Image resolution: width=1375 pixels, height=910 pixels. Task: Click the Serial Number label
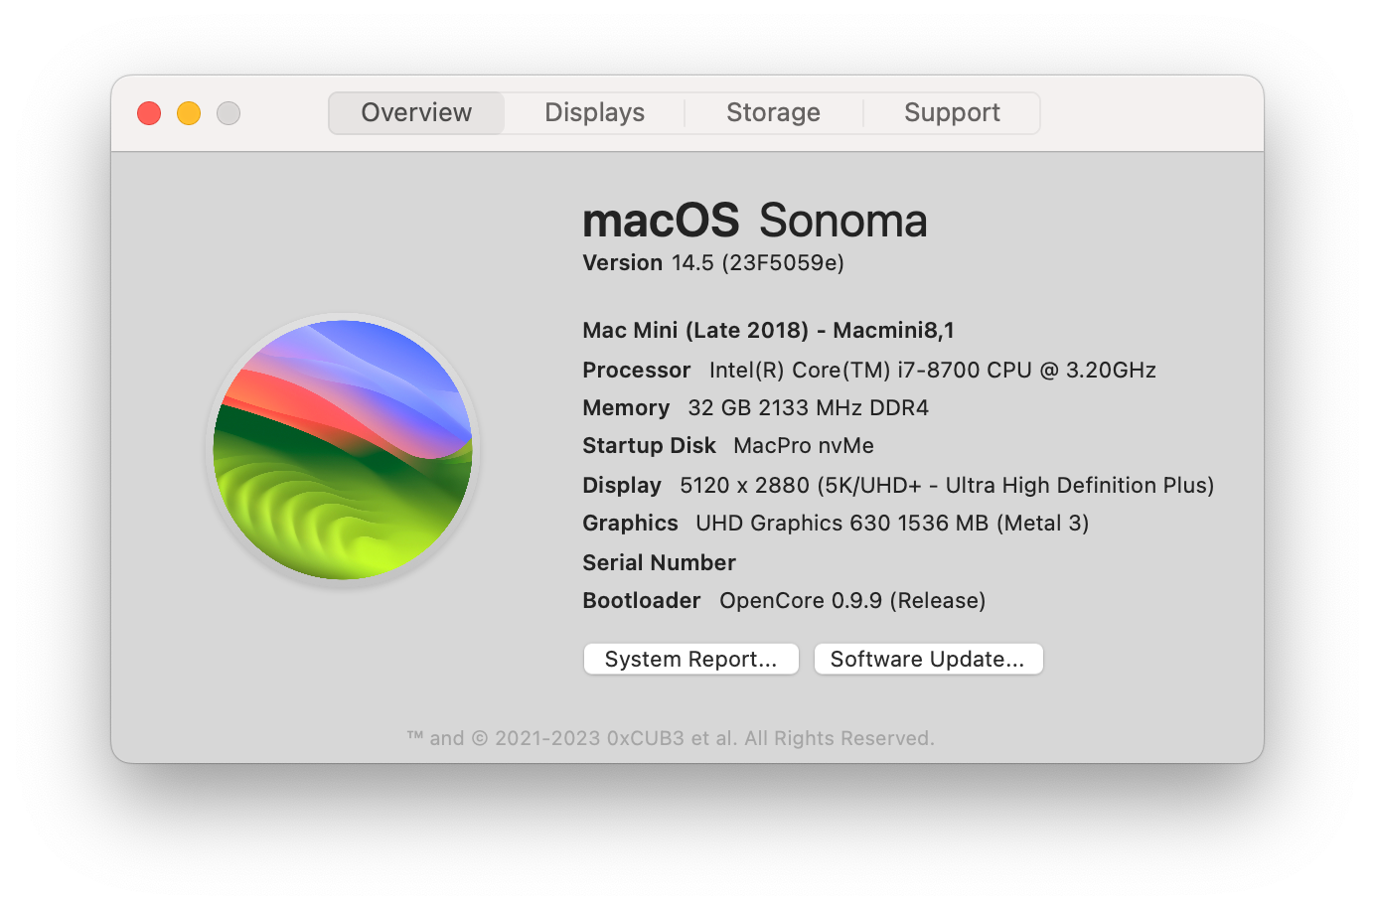pos(659,563)
